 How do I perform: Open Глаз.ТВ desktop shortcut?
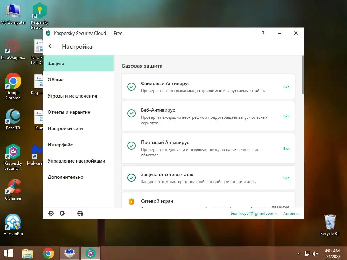[13, 120]
